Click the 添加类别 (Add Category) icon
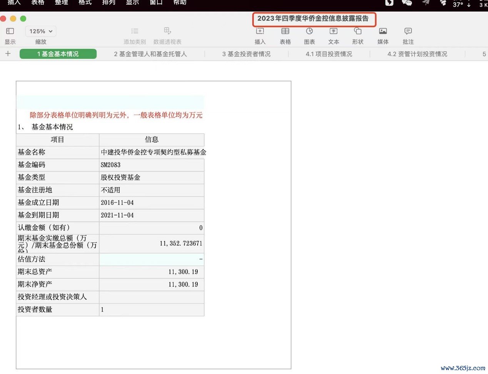This screenshot has height=374, width=488. 135,31
